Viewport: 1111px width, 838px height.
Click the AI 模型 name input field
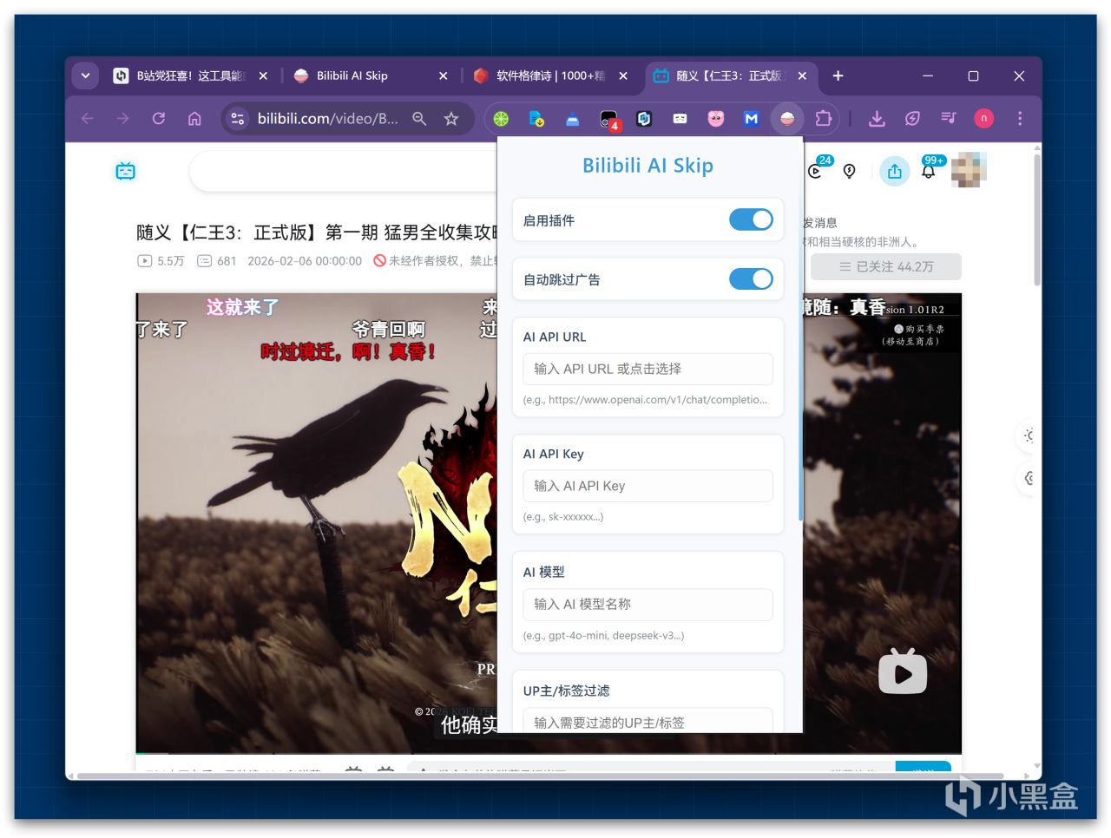pyautogui.click(x=648, y=605)
